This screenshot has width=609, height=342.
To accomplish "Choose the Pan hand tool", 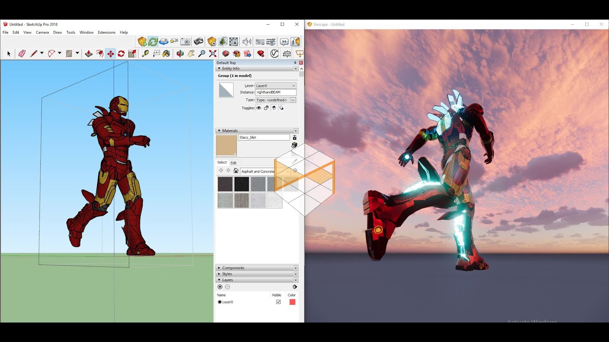I will pos(191,54).
